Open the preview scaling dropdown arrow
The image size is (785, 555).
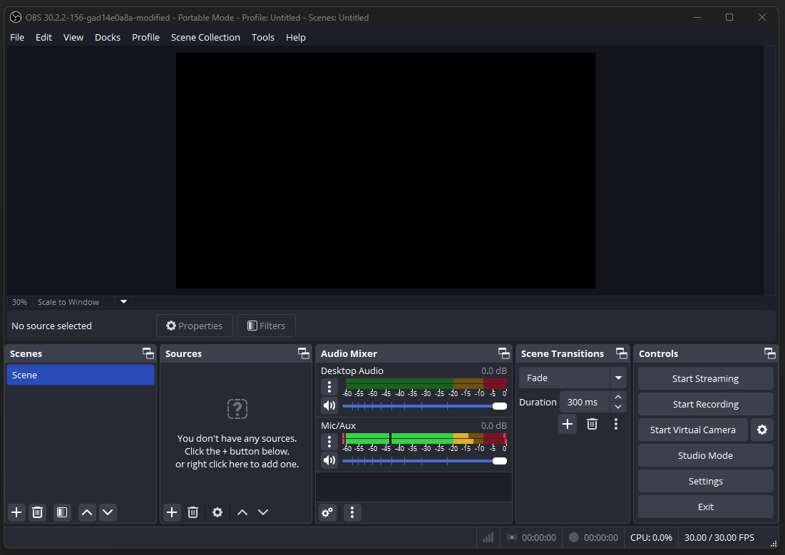(x=123, y=301)
